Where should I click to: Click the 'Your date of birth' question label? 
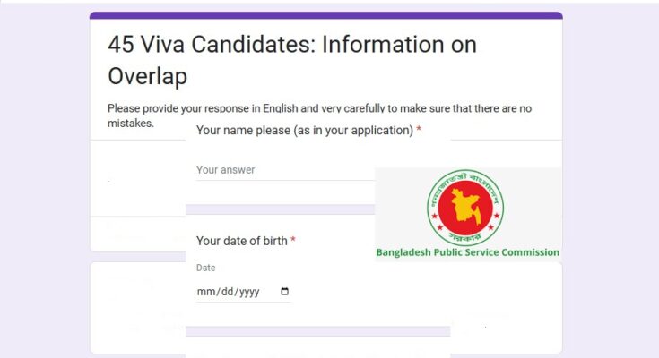tap(242, 241)
